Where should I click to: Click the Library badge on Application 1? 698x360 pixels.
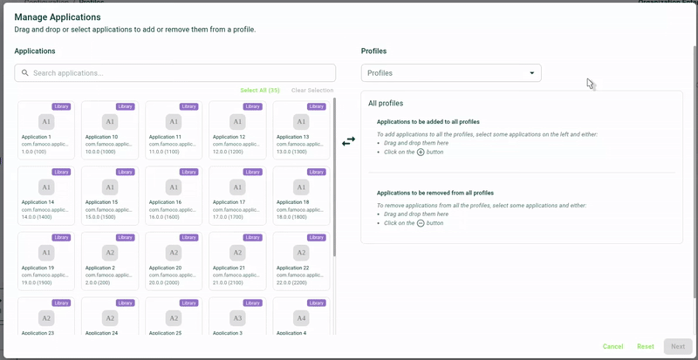[x=61, y=106]
